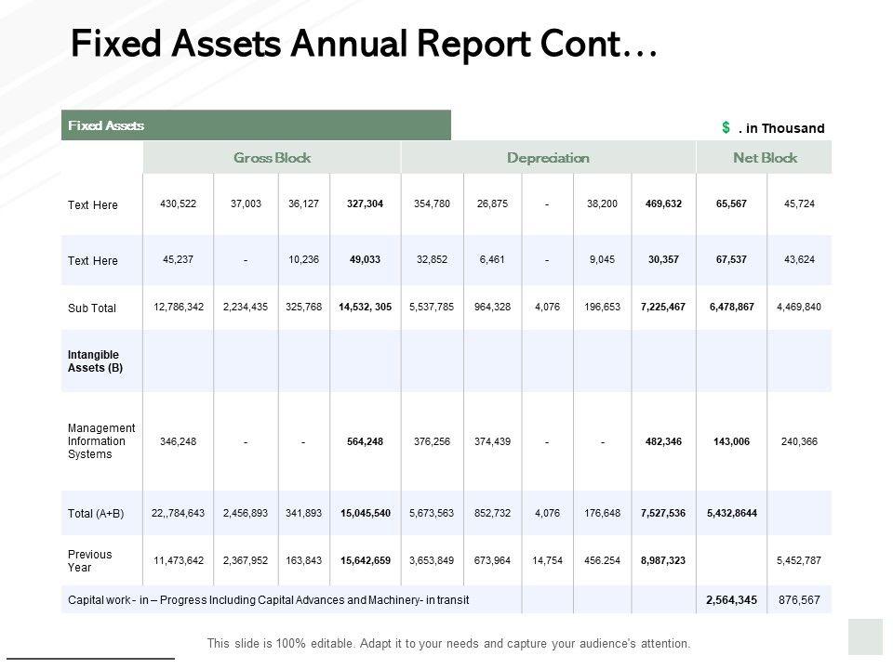Click the Gross Block column header

pyautogui.click(x=272, y=158)
